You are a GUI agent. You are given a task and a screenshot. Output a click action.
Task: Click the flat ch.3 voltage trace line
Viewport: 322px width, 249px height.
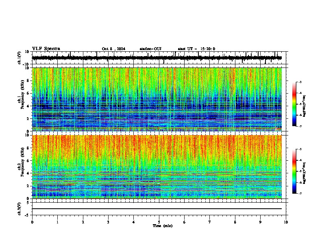(x=157, y=209)
